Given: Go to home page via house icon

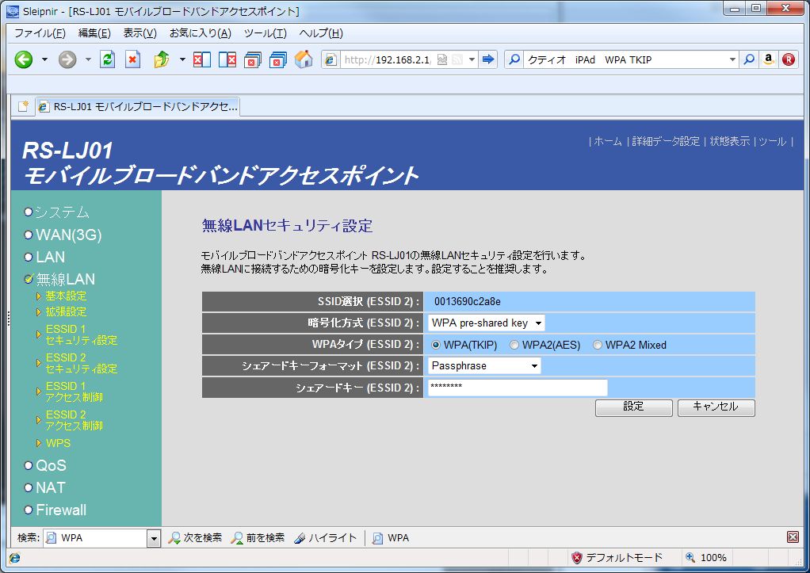Looking at the screenshot, I should pos(304,59).
